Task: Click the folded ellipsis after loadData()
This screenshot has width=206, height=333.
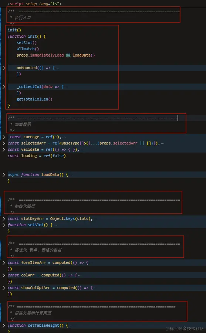Action: [71, 175]
